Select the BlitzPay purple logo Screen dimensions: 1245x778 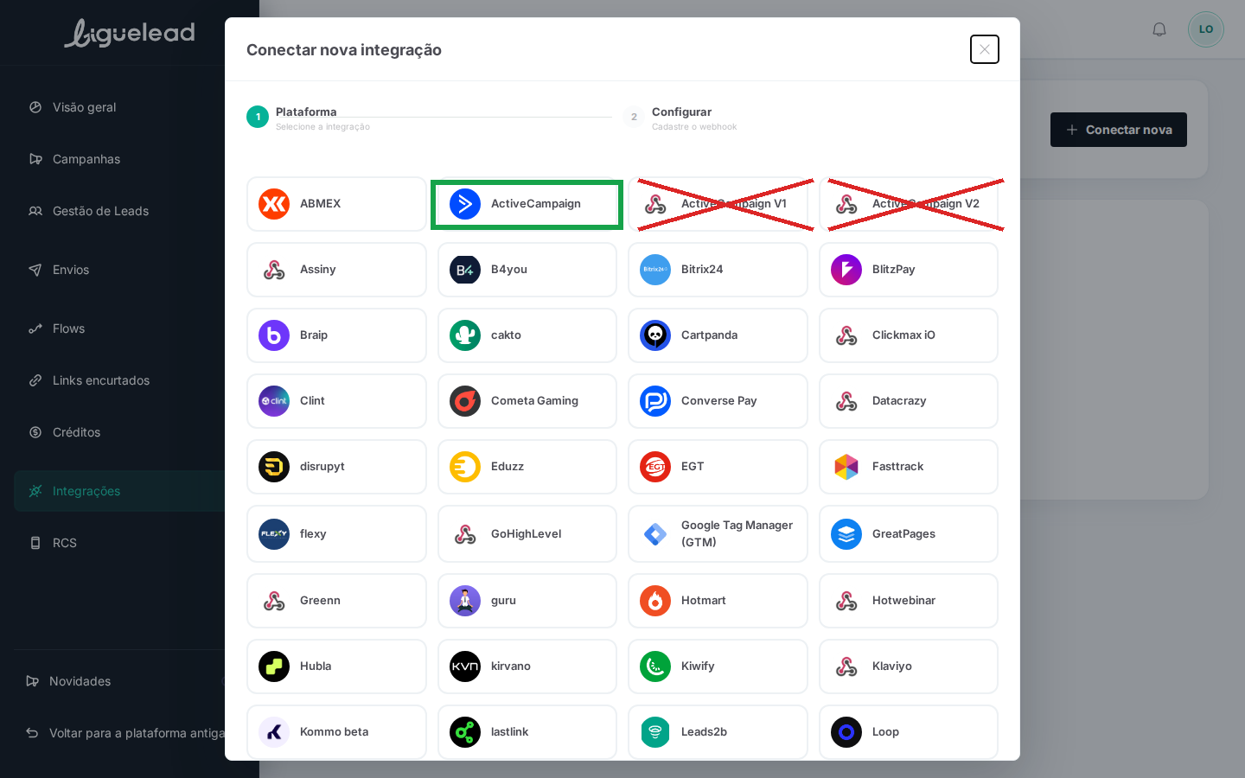[846, 270]
